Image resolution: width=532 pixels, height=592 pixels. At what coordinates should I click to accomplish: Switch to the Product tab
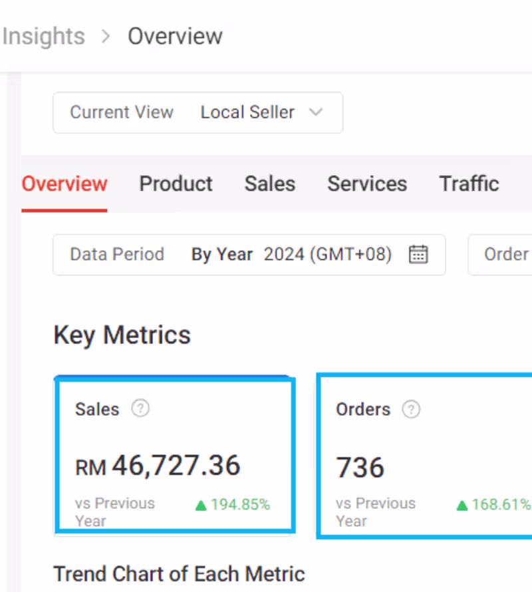click(176, 184)
